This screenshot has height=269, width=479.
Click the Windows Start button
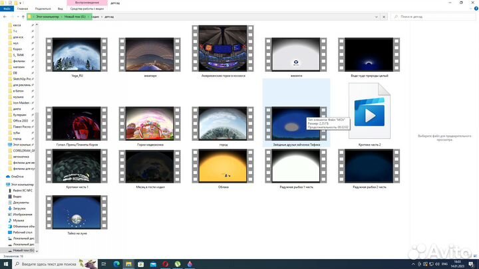(5, 264)
